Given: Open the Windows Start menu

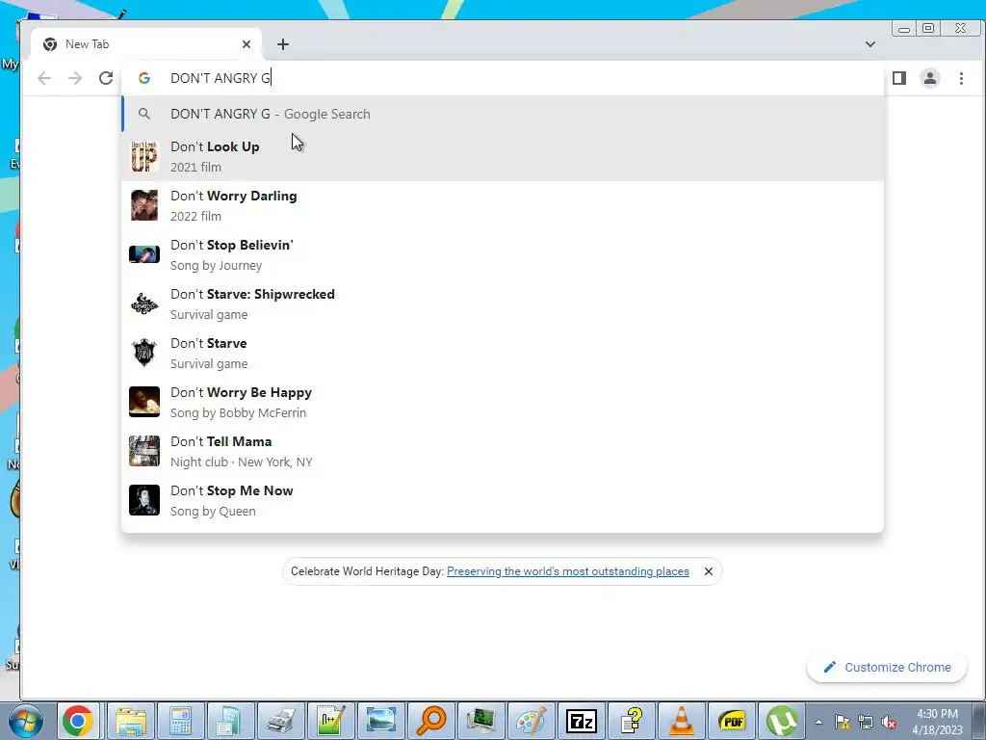Looking at the screenshot, I should coord(26,721).
